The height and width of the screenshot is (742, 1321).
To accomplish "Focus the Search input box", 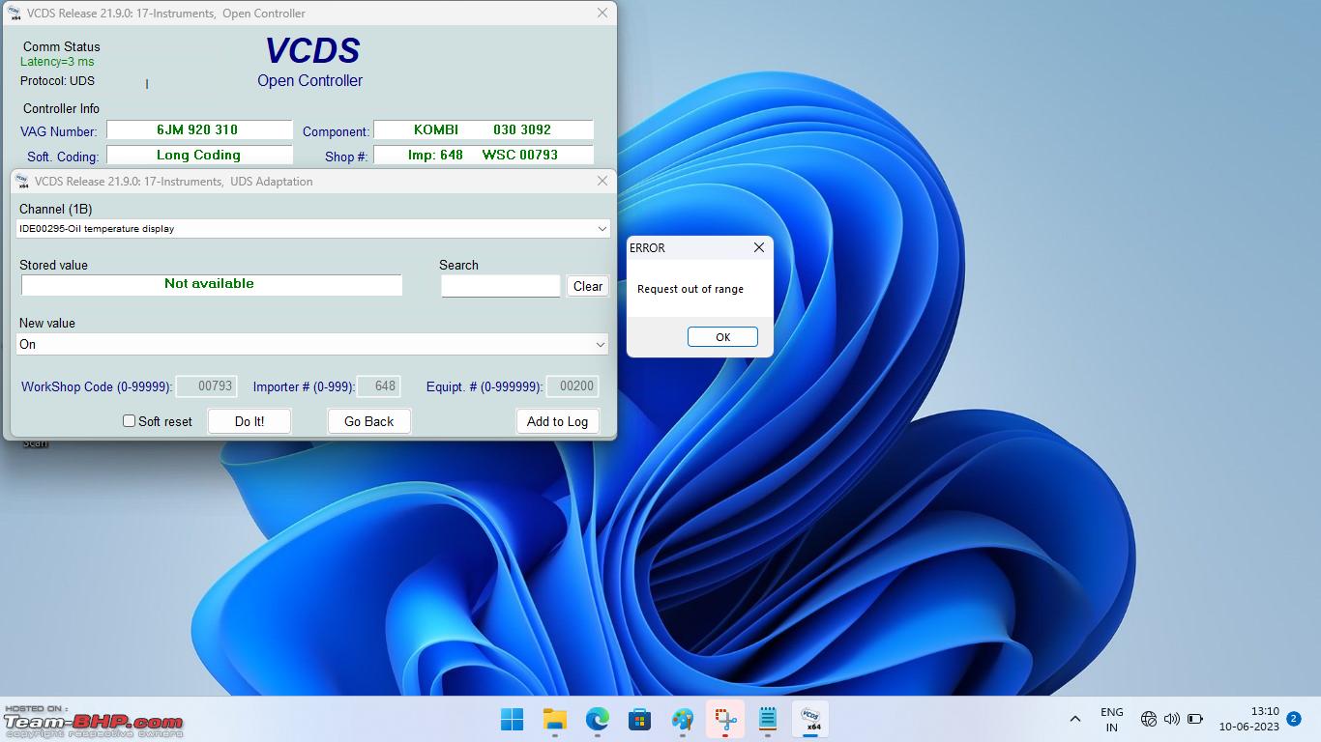I will [501, 286].
